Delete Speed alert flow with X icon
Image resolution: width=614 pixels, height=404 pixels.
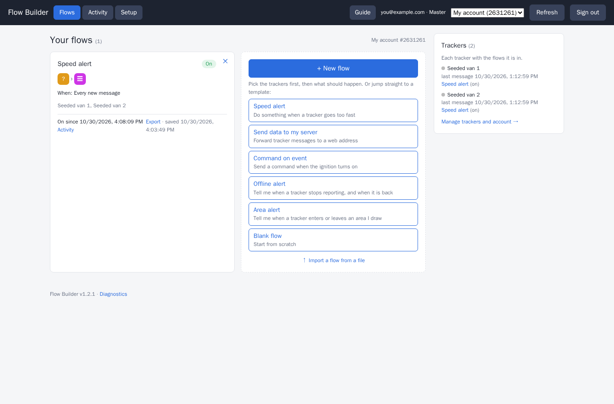click(225, 61)
